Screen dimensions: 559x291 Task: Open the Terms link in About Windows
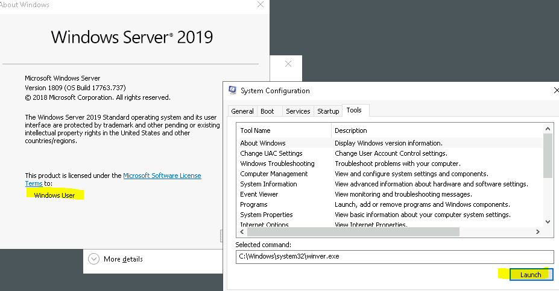coord(34,183)
